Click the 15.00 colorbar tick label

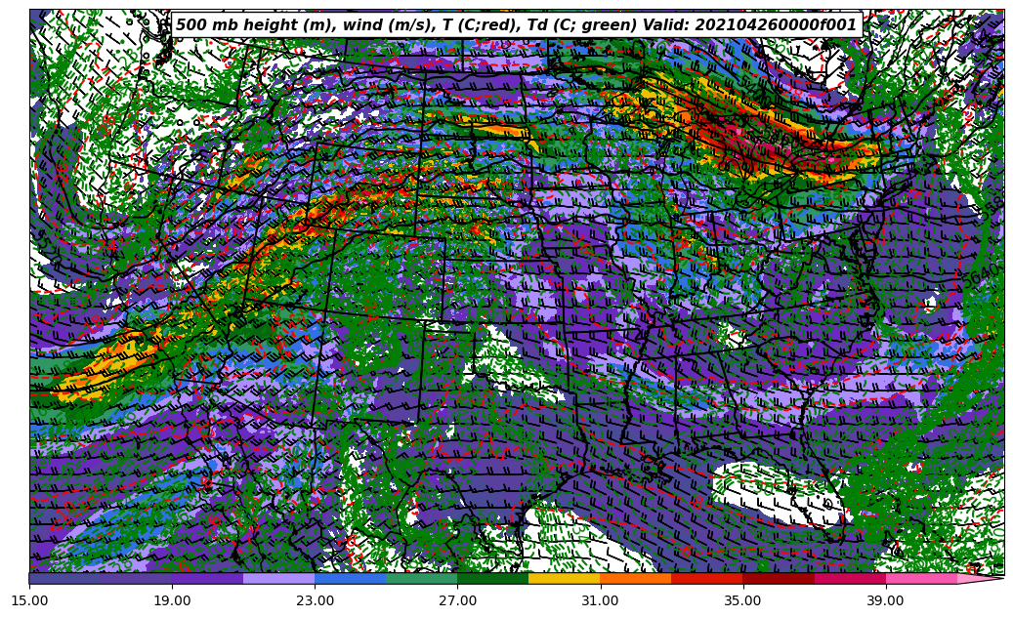click(29, 600)
